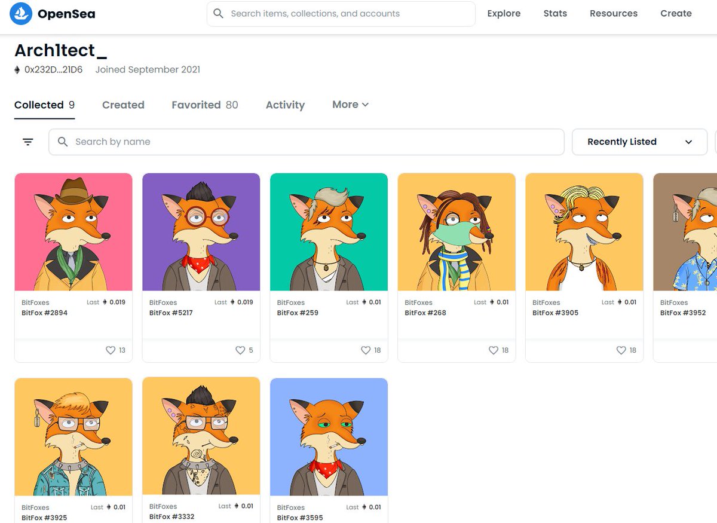Screen dimensions: 717x523
Task: Open the filter lines icon beside search
Action: (28, 142)
